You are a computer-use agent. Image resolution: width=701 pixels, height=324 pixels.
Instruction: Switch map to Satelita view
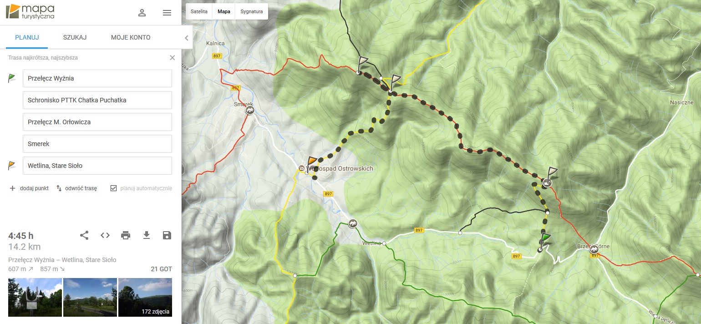(x=199, y=11)
